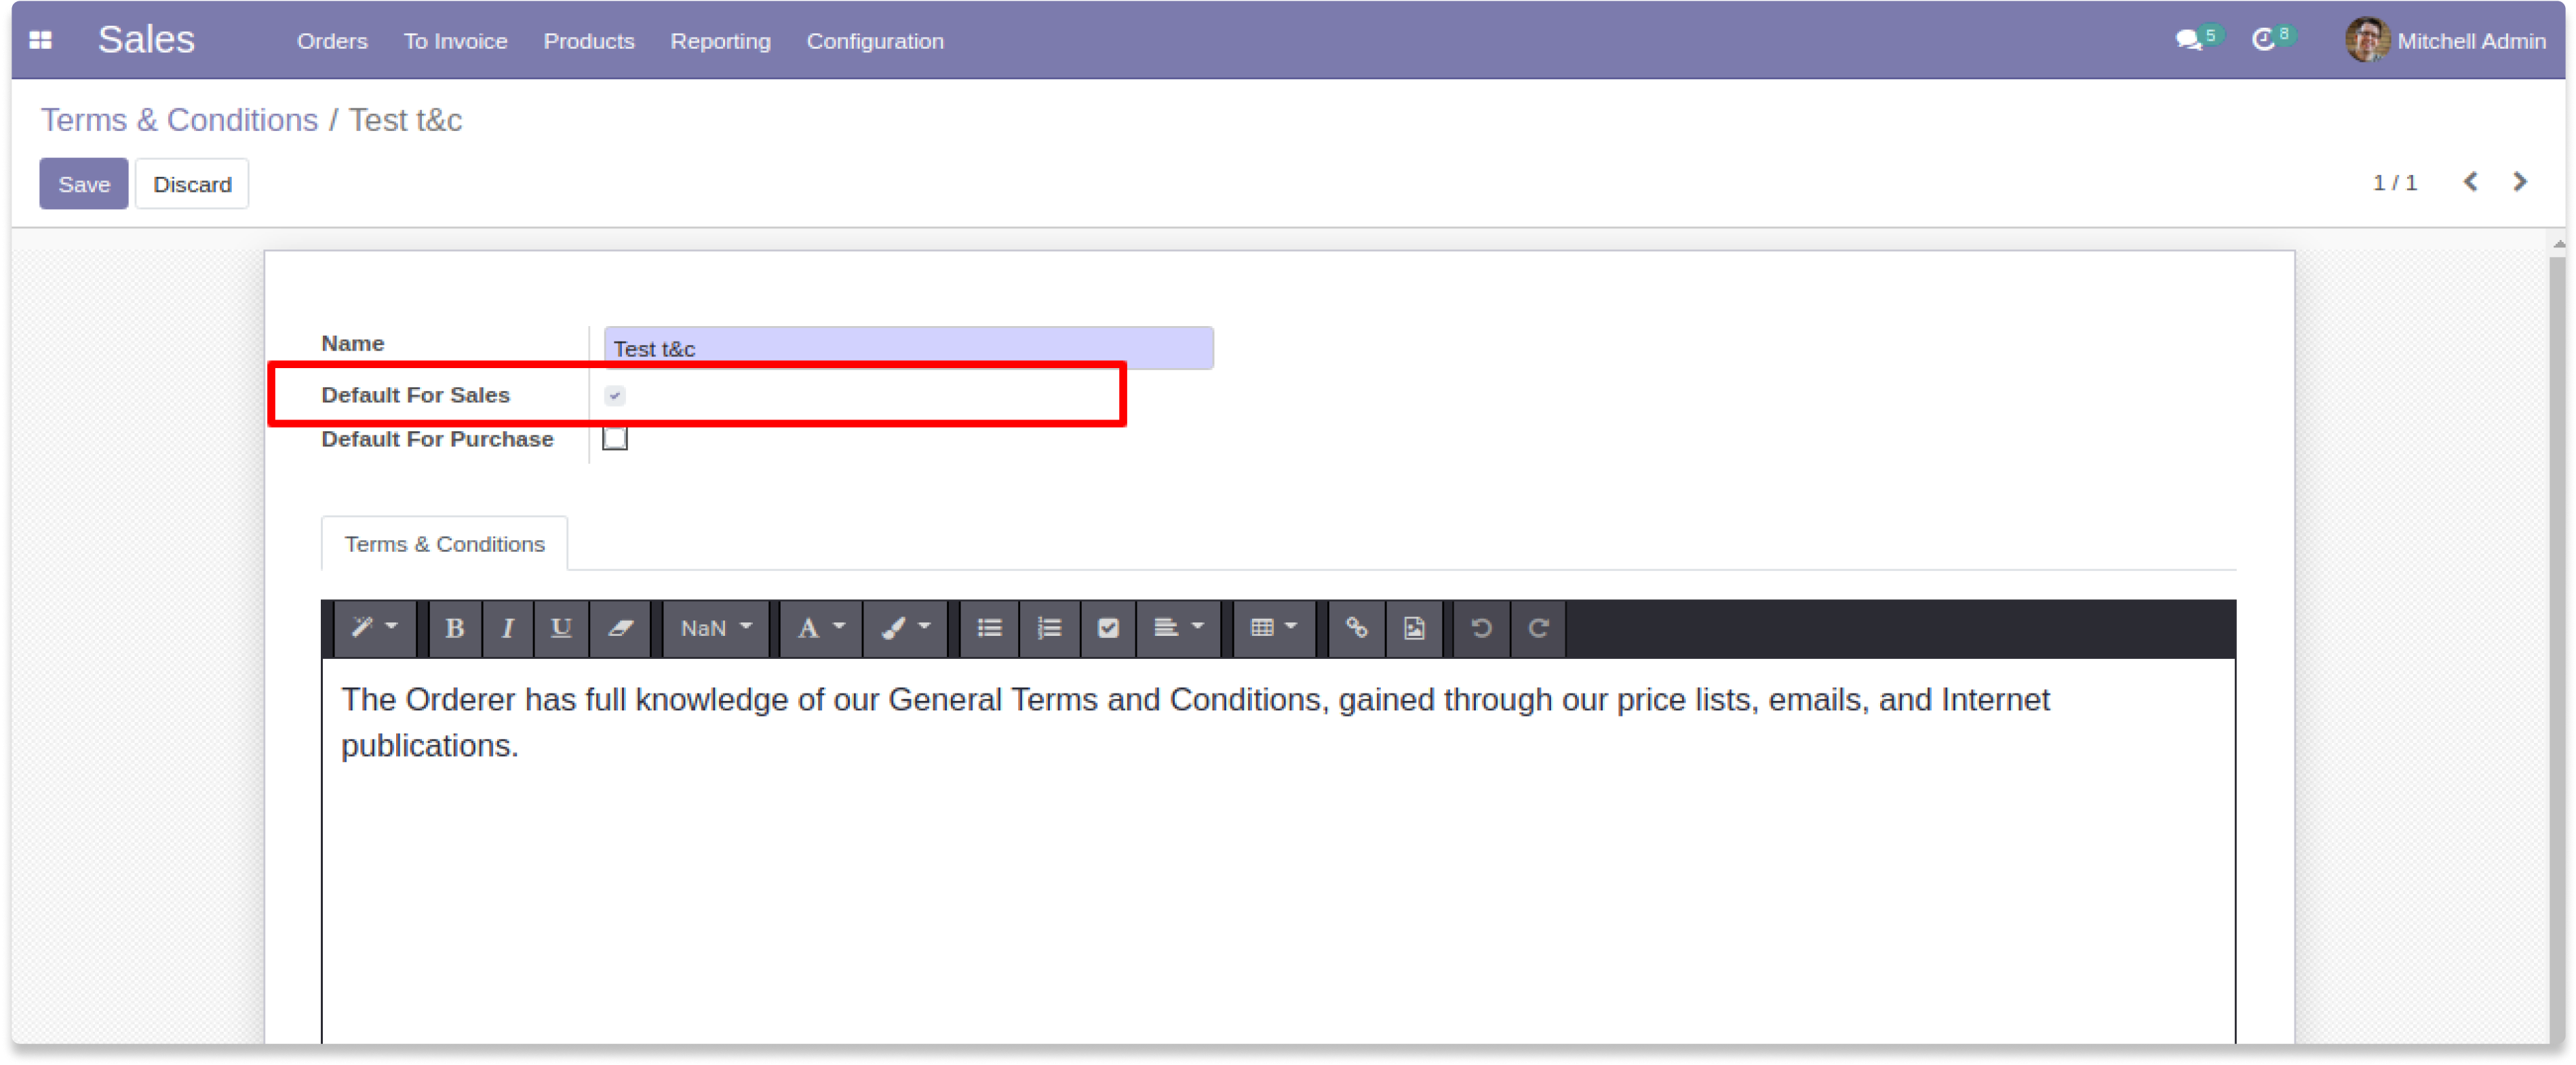The image size is (2576, 1065).
Task: Check the Default For Purchase checkbox
Action: [615, 439]
